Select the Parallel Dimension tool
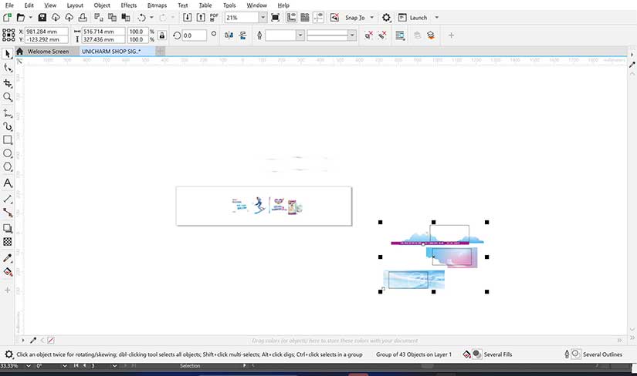This screenshot has height=376, width=637. [7, 199]
